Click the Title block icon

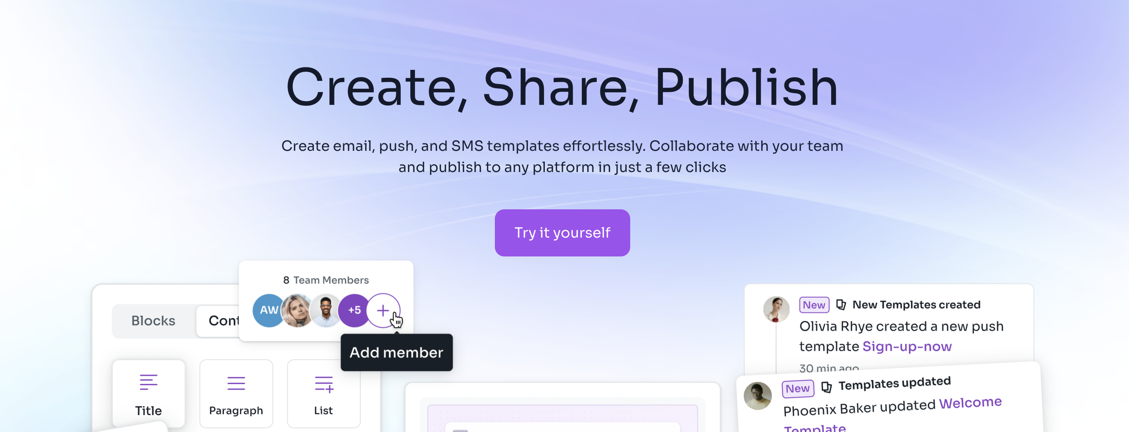coord(148,384)
